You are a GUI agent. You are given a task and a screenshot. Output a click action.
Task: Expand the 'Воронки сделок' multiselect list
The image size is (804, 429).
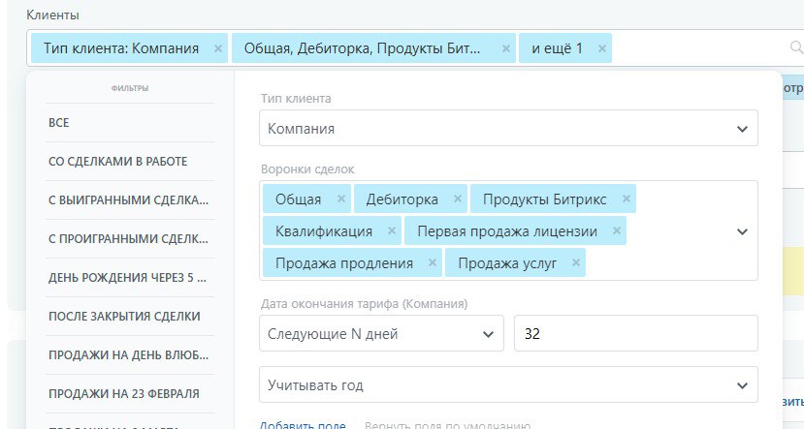(742, 231)
